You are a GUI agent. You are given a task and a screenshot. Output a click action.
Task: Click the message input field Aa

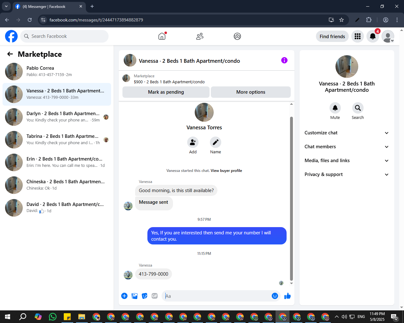[x=217, y=296]
